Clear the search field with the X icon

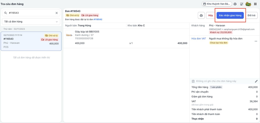point(57,13)
